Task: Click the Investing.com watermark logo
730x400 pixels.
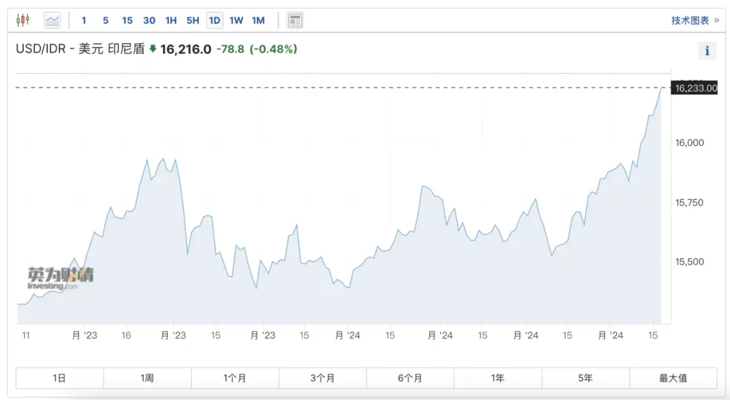Action: (61, 278)
